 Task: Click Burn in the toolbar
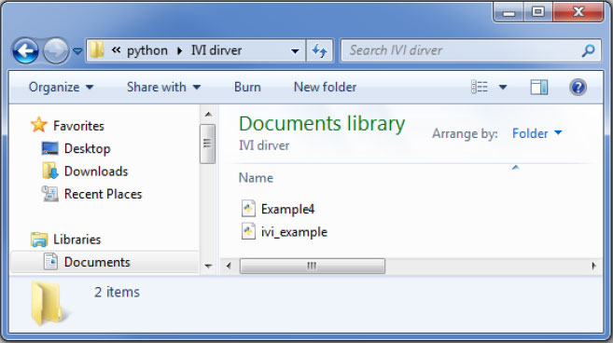(x=247, y=87)
